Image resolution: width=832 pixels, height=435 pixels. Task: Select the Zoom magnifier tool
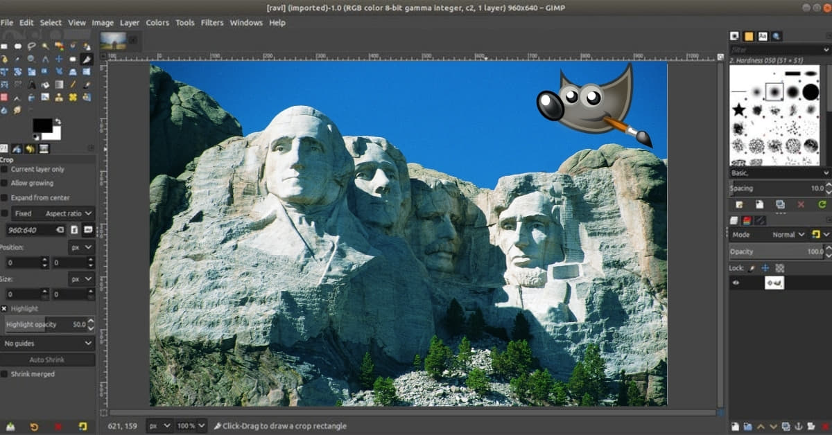[31, 59]
